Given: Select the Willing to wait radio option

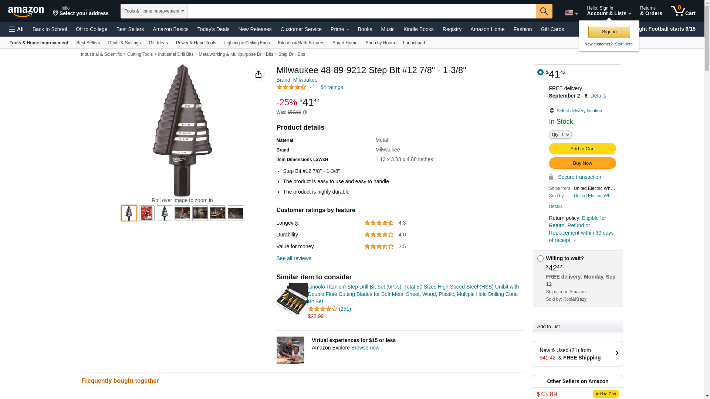Looking at the screenshot, I should 540,259.
